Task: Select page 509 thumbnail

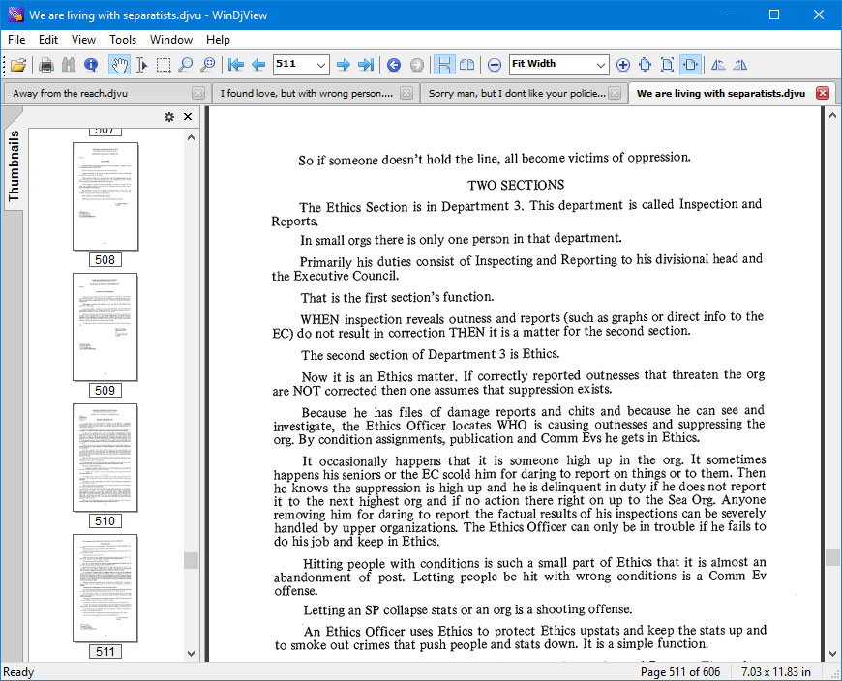Action: (105, 327)
